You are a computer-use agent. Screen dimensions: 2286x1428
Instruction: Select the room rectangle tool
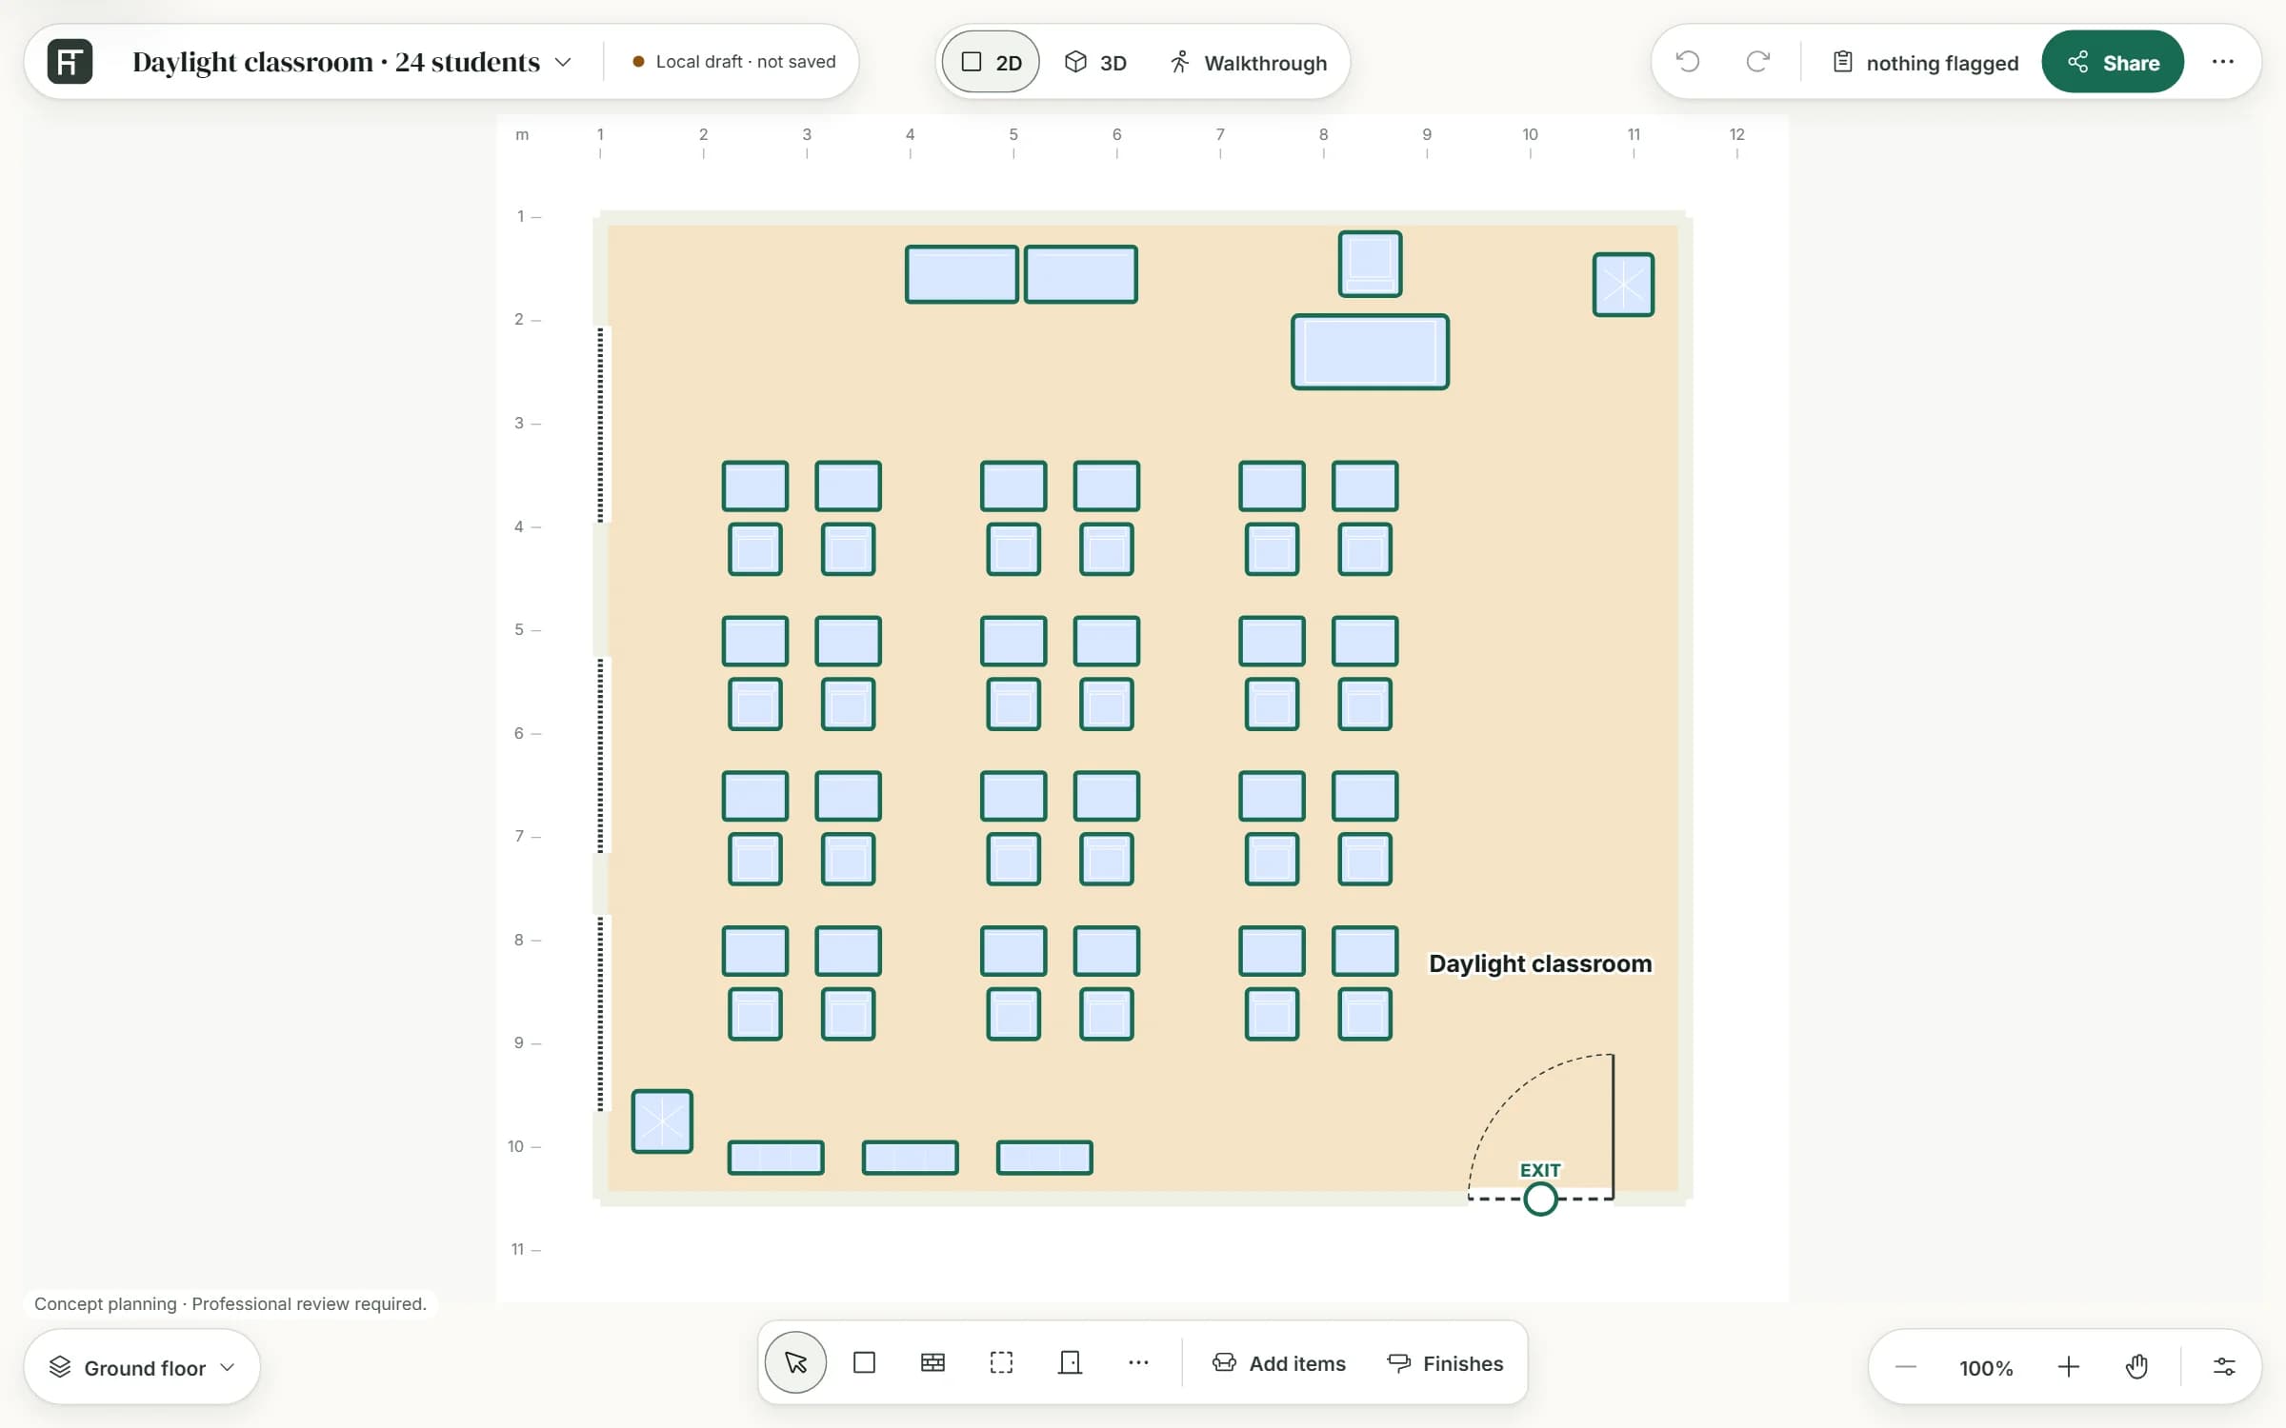[x=864, y=1362]
